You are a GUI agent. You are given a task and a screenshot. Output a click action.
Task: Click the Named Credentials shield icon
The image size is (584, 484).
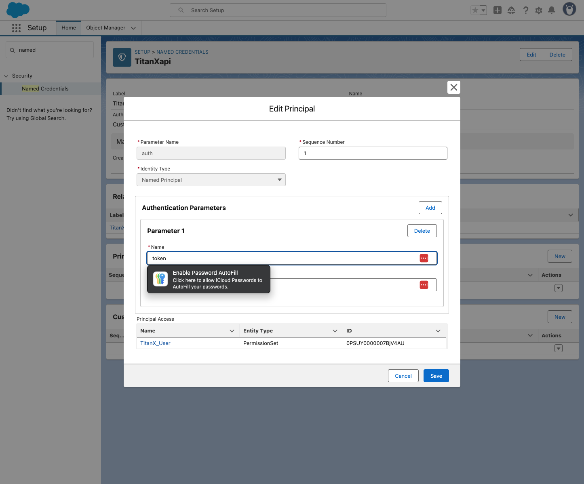coord(122,57)
